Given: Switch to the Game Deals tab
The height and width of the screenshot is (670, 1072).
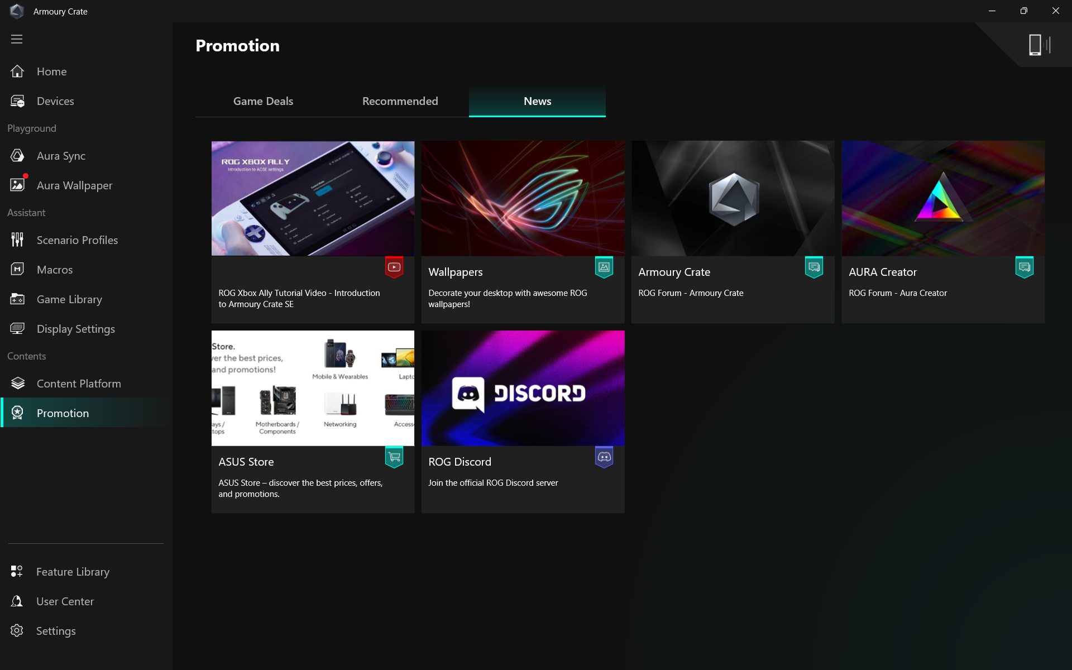Looking at the screenshot, I should pyautogui.click(x=263, y=101).
